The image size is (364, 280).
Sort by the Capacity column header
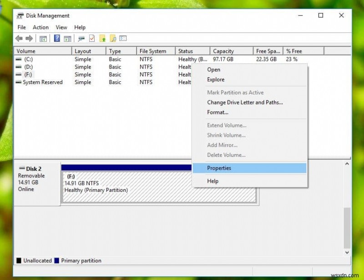[223, 51]
